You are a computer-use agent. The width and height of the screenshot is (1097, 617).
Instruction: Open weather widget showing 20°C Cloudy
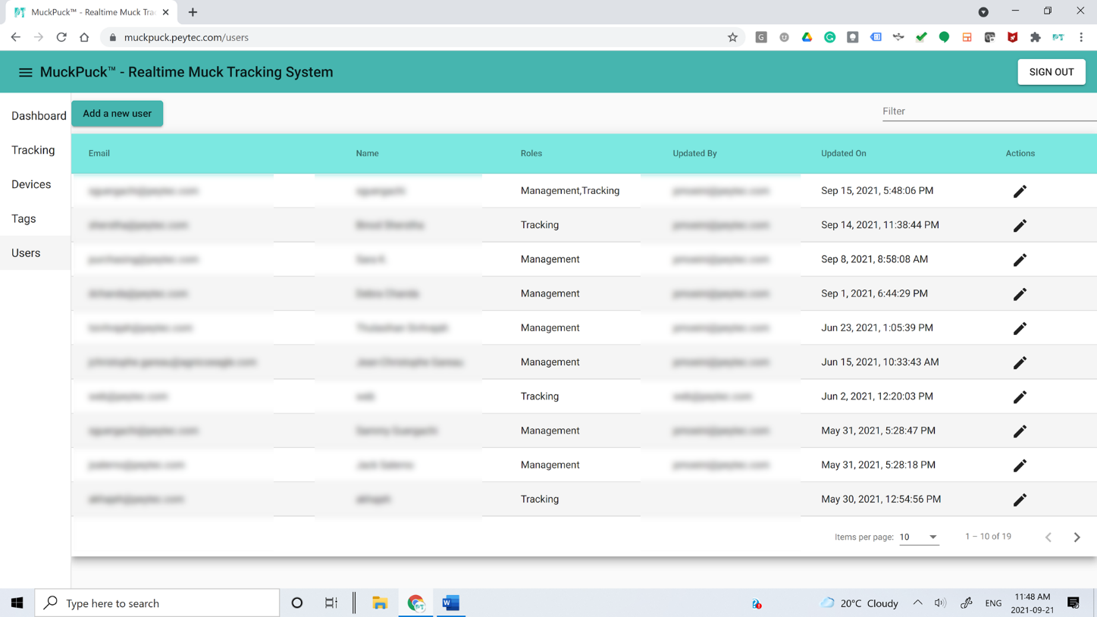860,603
